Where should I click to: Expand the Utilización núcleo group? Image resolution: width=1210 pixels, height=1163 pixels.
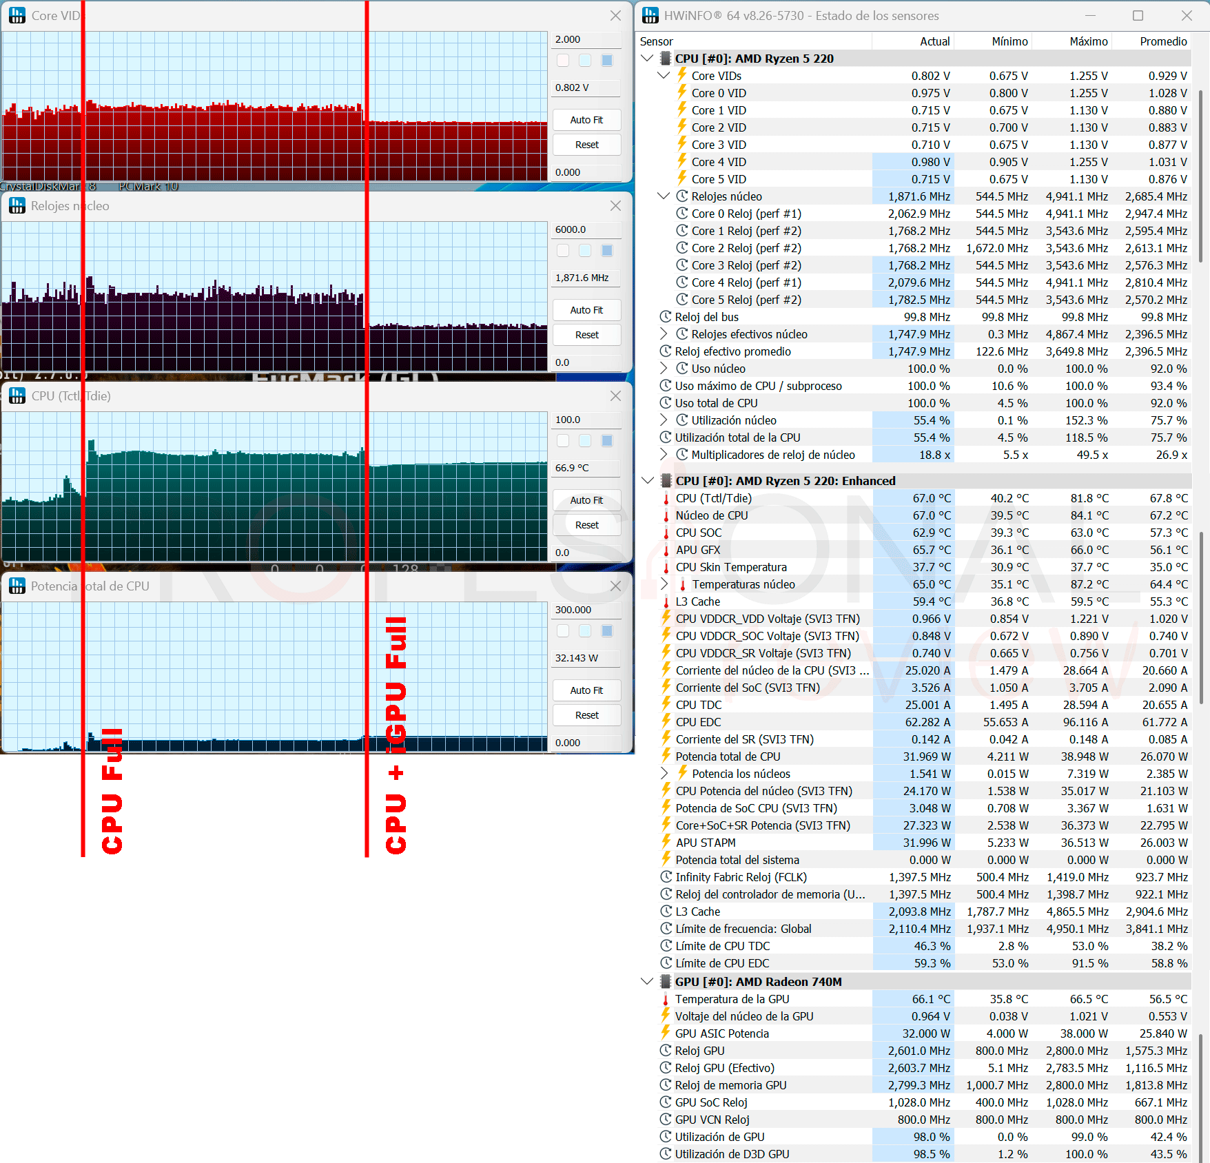[x=664, y=420]
